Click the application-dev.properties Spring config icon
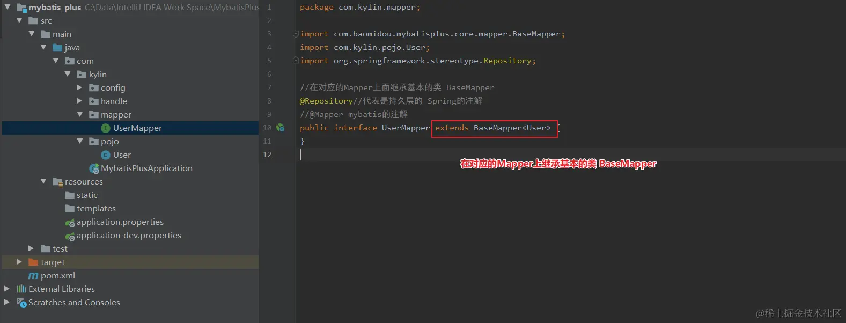 pos(70,236)
